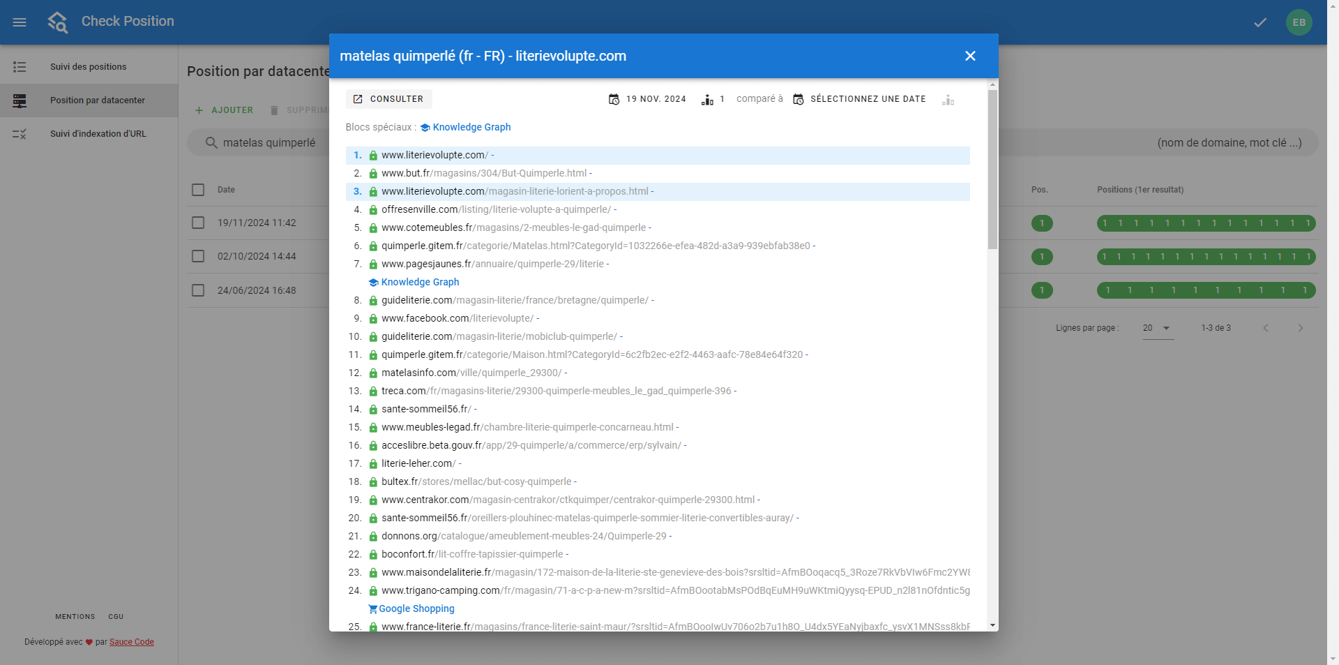This screenshot has height=665, width=1339.
Task: Select result 1 www.literievolupte.com/
Action: [x=658, y=156]
